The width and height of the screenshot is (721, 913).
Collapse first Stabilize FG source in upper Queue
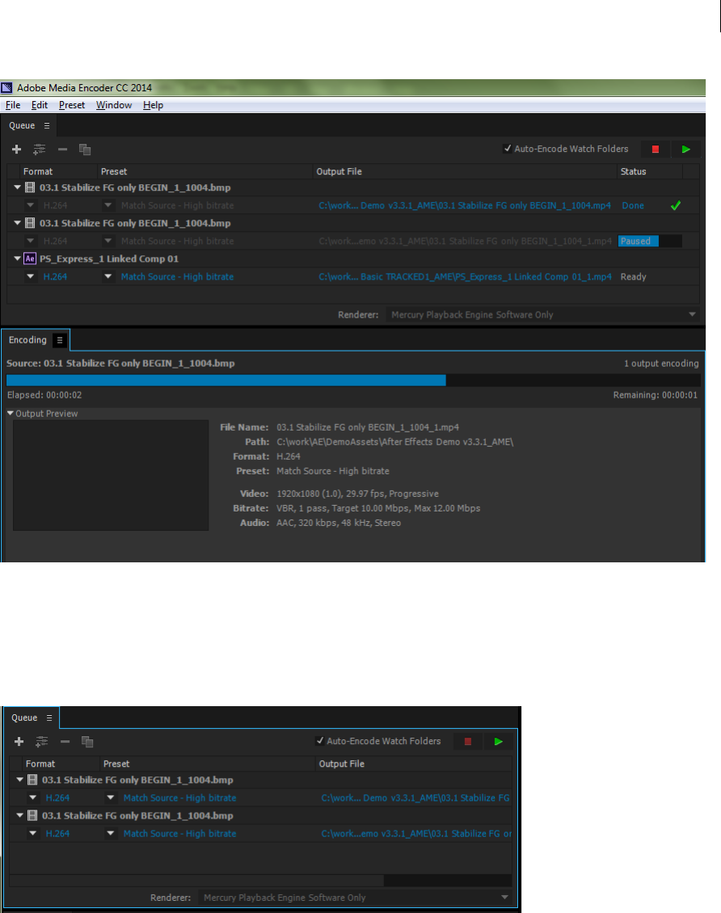[x=17, y=187]
